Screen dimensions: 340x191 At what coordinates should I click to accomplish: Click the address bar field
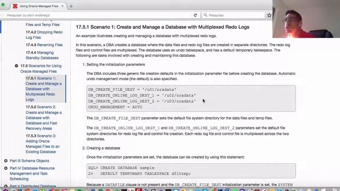point(98,15)
